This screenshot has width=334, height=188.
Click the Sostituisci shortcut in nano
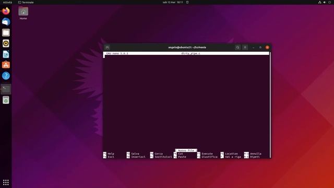point(161,157)
